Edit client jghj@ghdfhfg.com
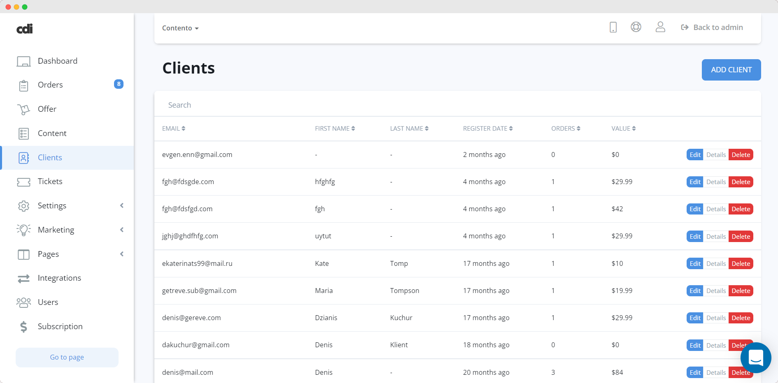Image resolution: width=778 pixels, height=383 pixels. 695,236
